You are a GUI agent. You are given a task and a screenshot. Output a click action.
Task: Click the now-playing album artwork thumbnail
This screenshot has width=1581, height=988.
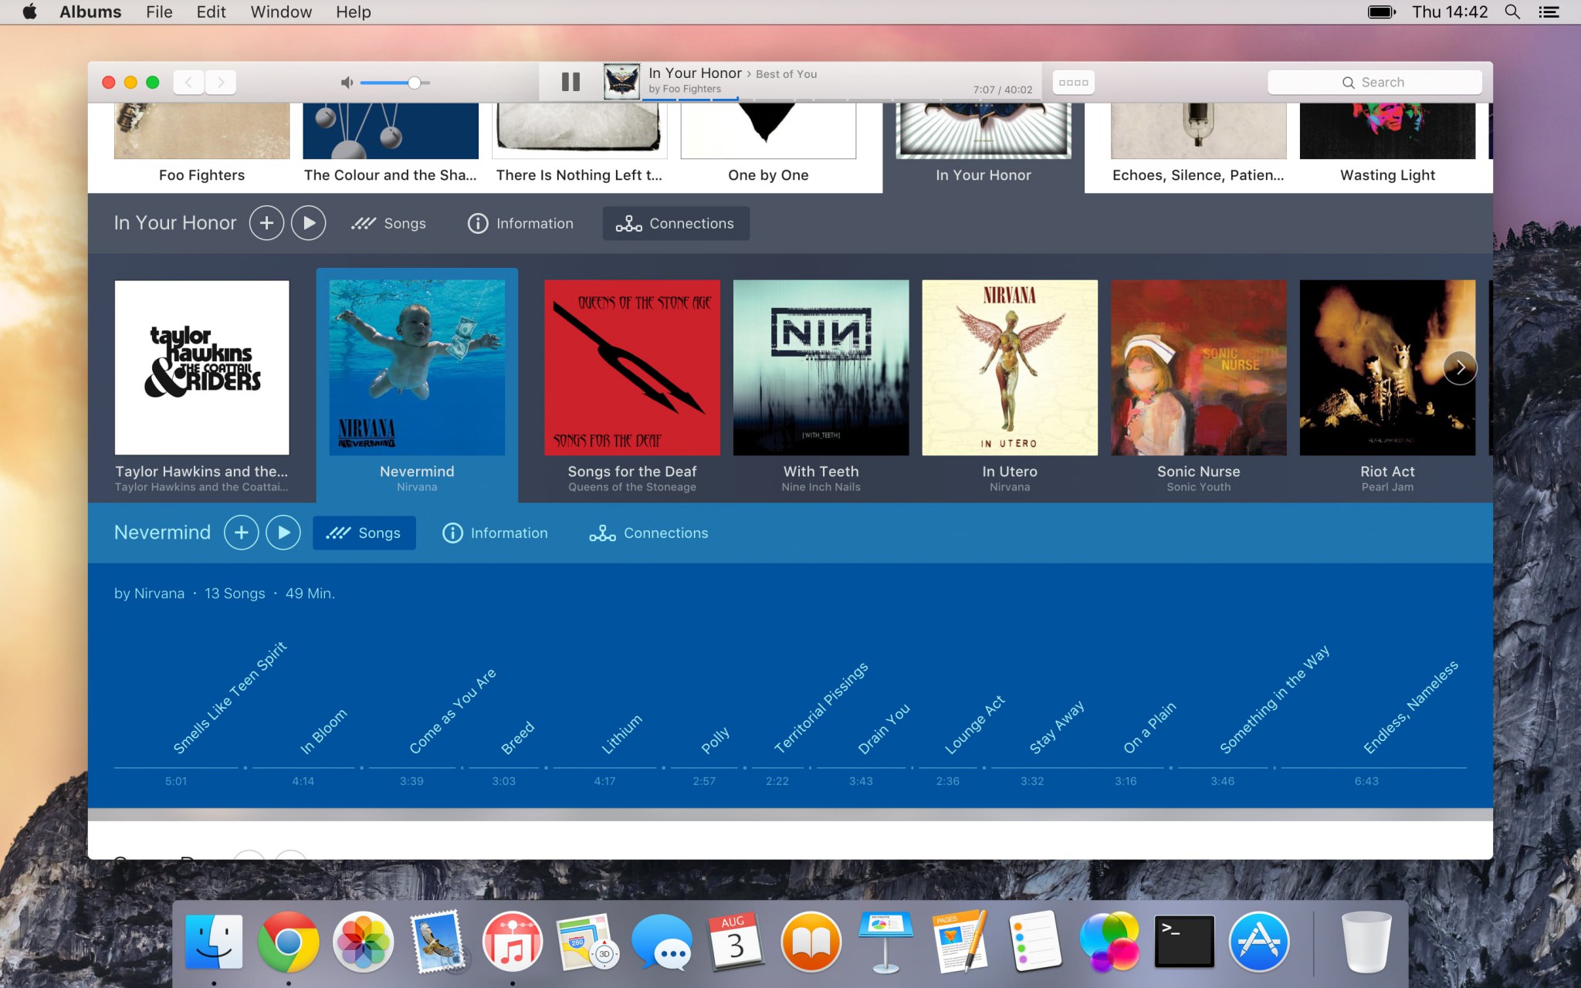coord(621,81)
